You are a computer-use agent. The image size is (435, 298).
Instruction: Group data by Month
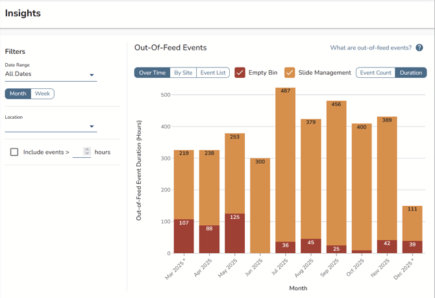point(18,93)
